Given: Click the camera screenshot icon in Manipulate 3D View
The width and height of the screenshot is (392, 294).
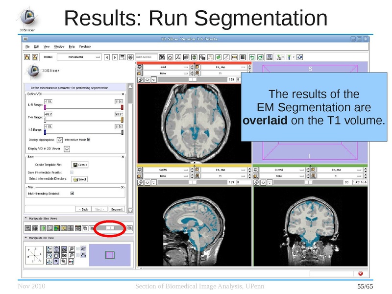Looking at the screenshot, I should pos(65,255).
